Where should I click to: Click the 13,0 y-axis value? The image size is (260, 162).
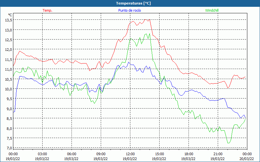(8, 30)
